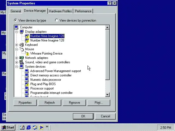The image size is (175, 131).
Task: Go to the Performance tab
Action: (x=83, y=11)
